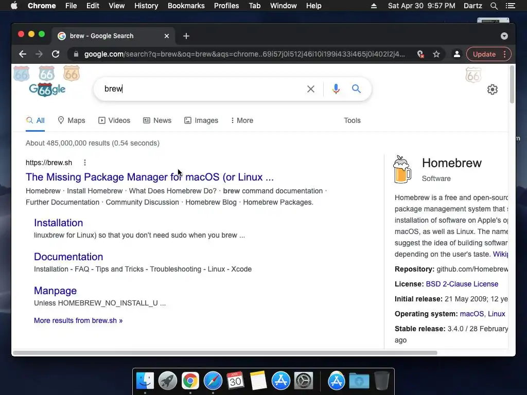
Task: Open Safari from the Dock
Action: tap(213, 381)
